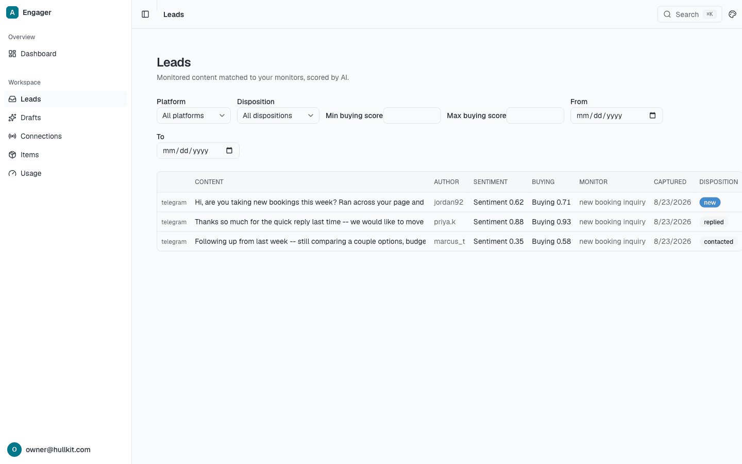This screenshot has width=742, height=464.
Task: Open Connections page
Action: pos(65,136)
